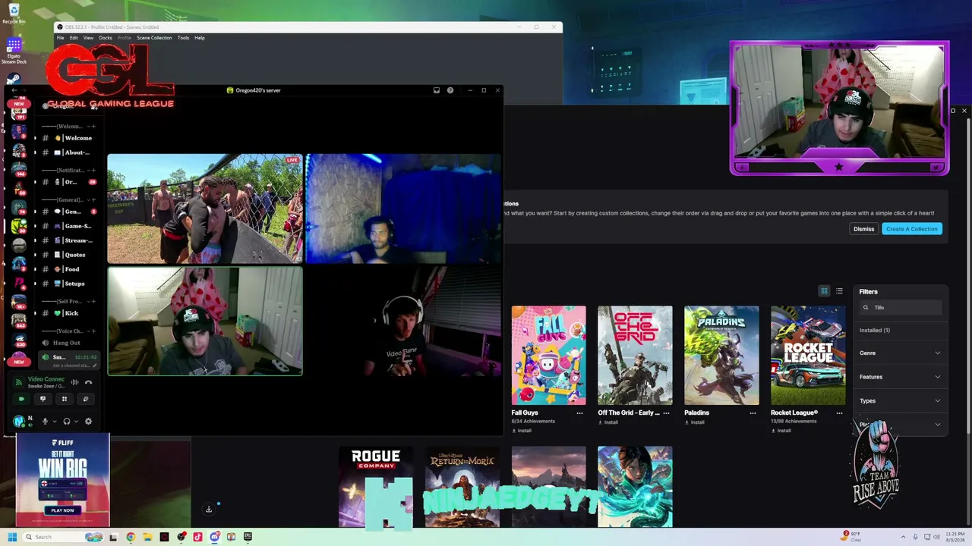Open the Help menu in OBS
The image size is (972, 546).
pyautogui.click(x=200, y=38)
